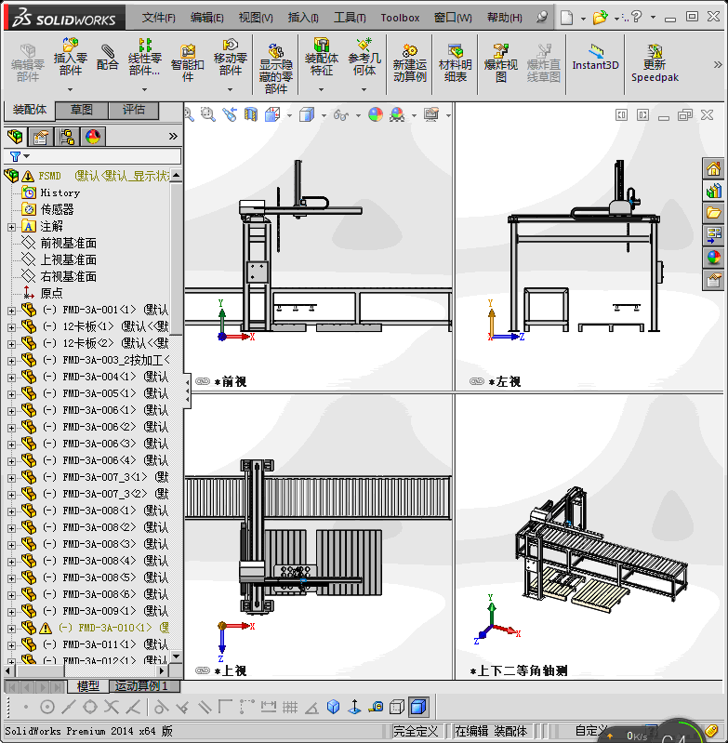Open Bill of Materials (材料明细表)
The width and height of the screenshot is (728, 743).
click(x=456, y=62)
